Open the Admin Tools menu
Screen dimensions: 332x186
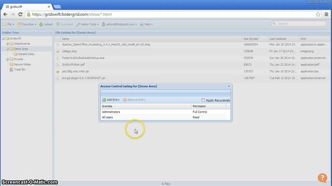[x=88, y=24]
